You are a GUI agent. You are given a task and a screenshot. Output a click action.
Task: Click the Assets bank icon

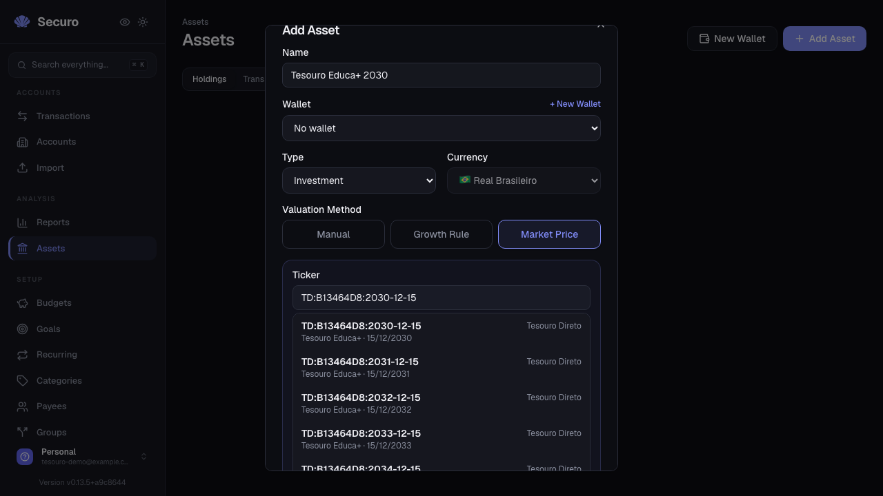point(23,249)
